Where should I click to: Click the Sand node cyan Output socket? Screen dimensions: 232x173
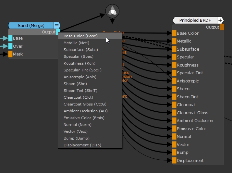(58, 32)
